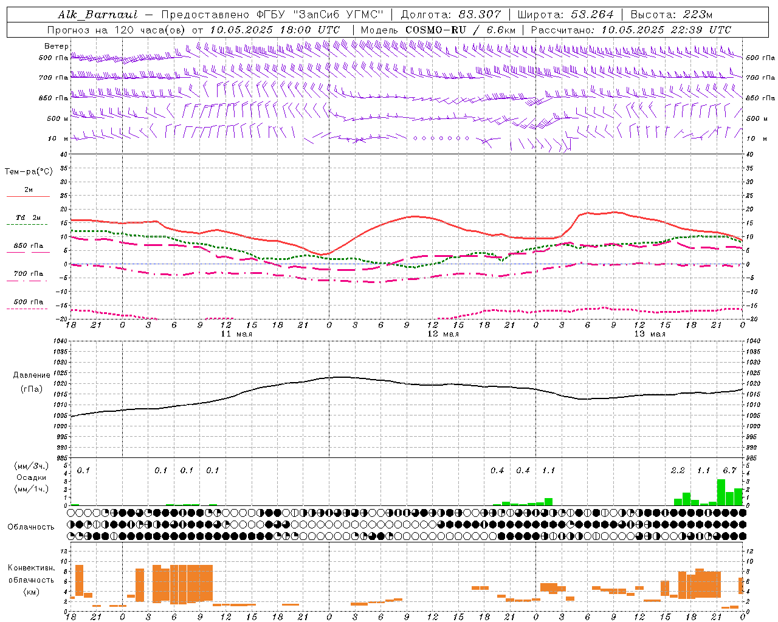This screenshot has height=622, width=778.
Task: Click the Td 2м dew point legend label
Action: 29,217
